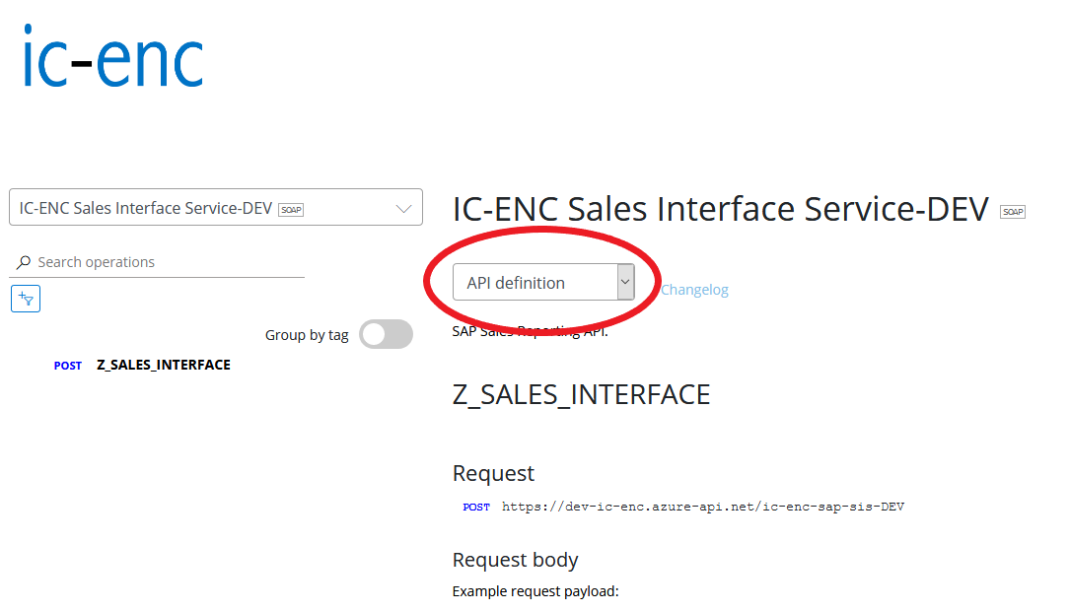Click the Request body heading
Screen dimensions: 1069x612
pyautogui.click(x=515, y=560)
